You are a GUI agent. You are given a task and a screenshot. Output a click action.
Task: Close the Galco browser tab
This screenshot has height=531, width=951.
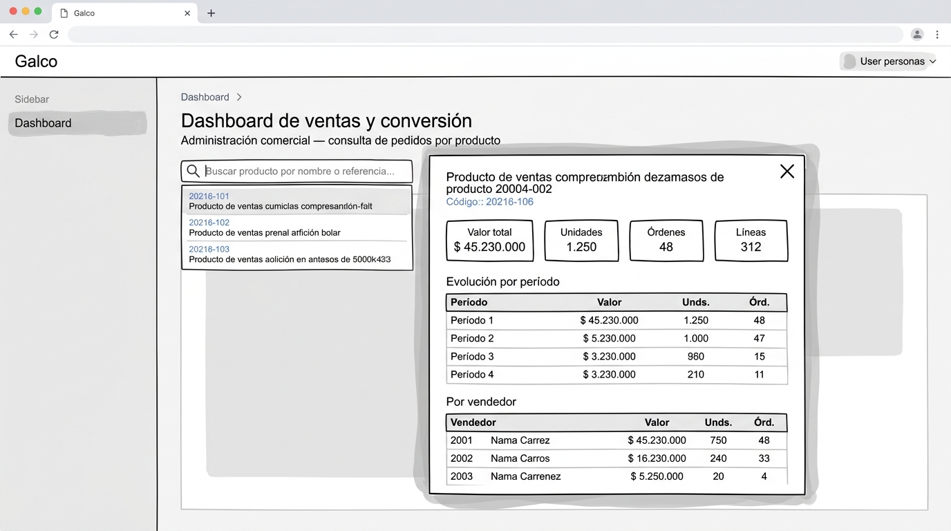click(187, 13)
